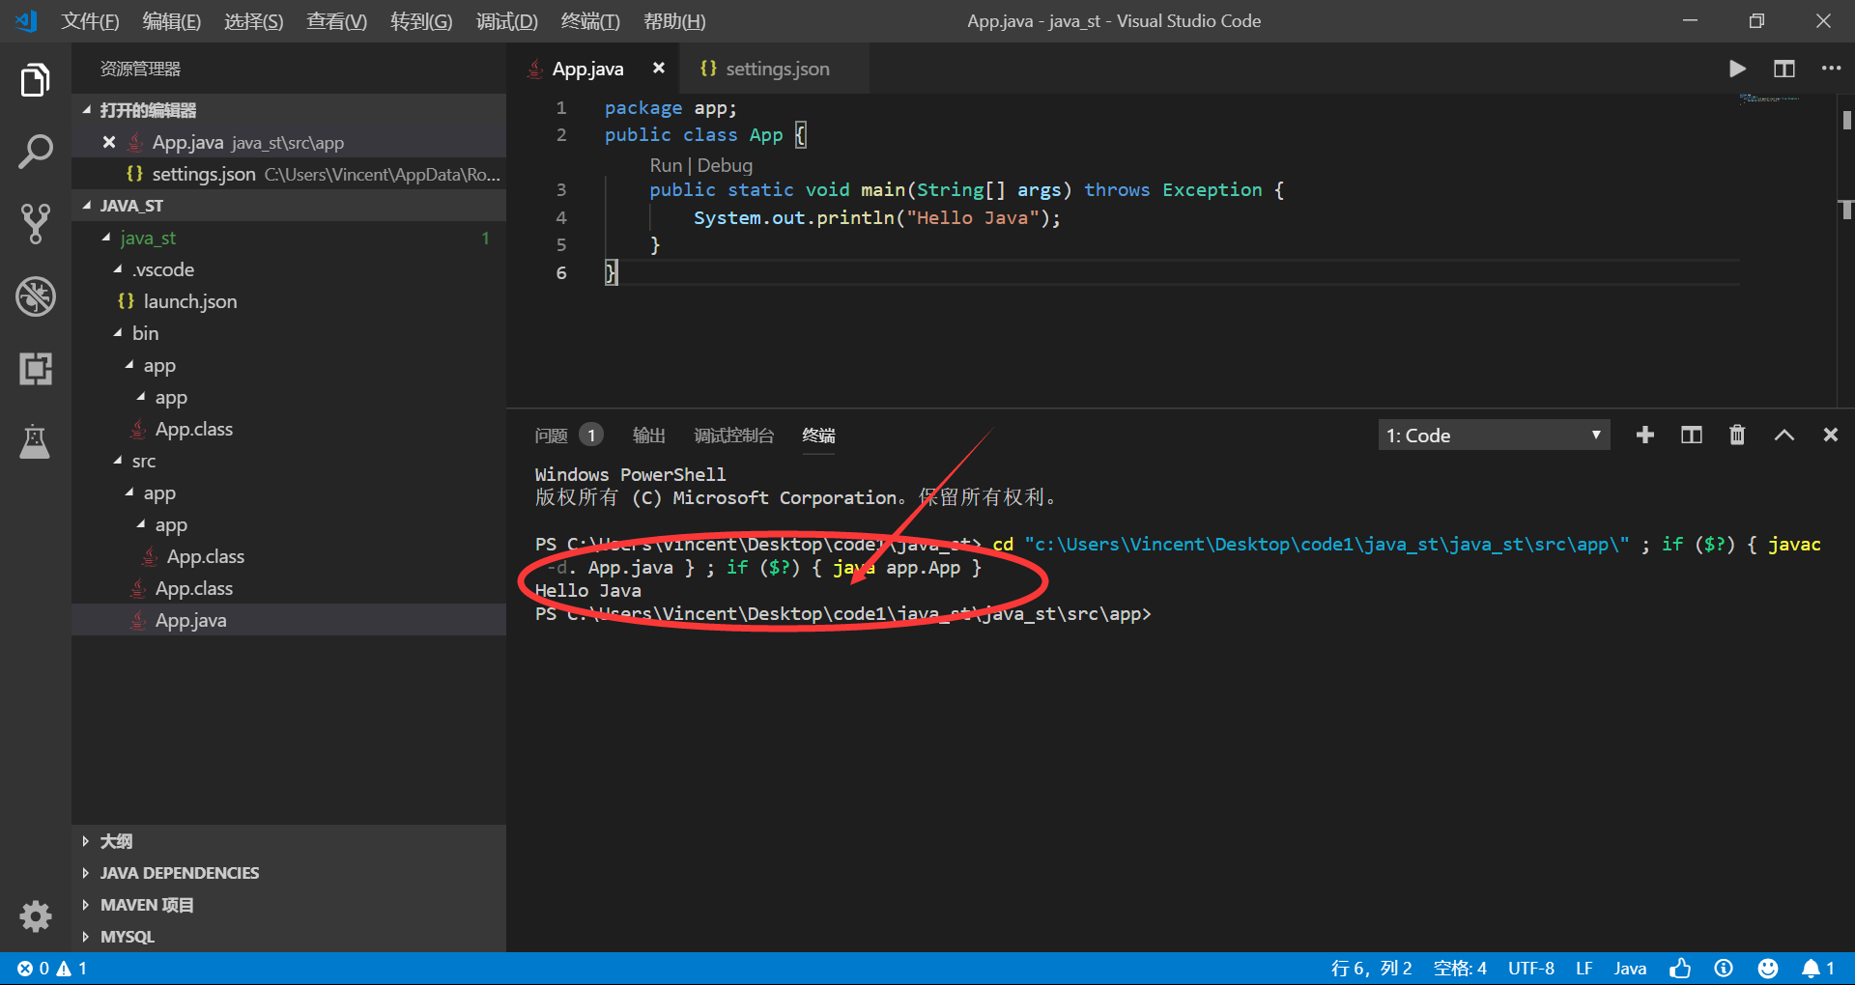
Task: Select UTF-8 encoding in status bar
Action: [x=1530, y=968]
